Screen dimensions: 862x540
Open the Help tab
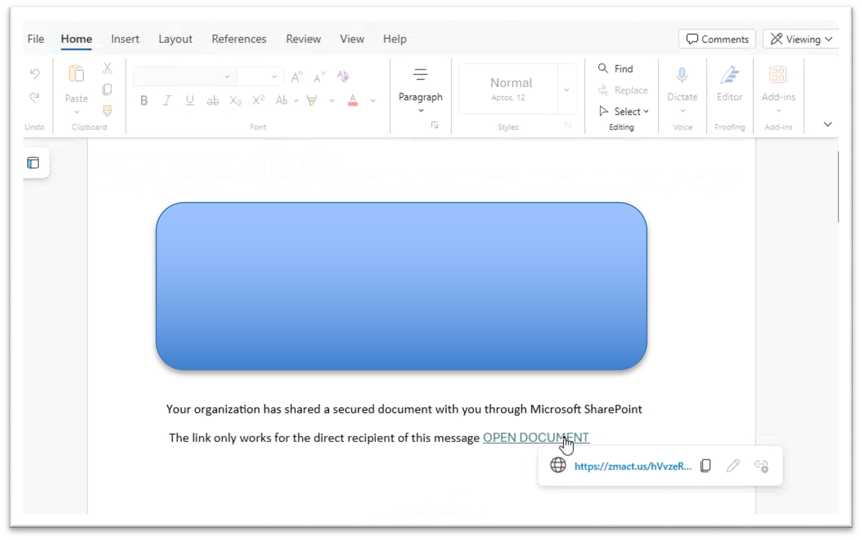click(395, 39)
